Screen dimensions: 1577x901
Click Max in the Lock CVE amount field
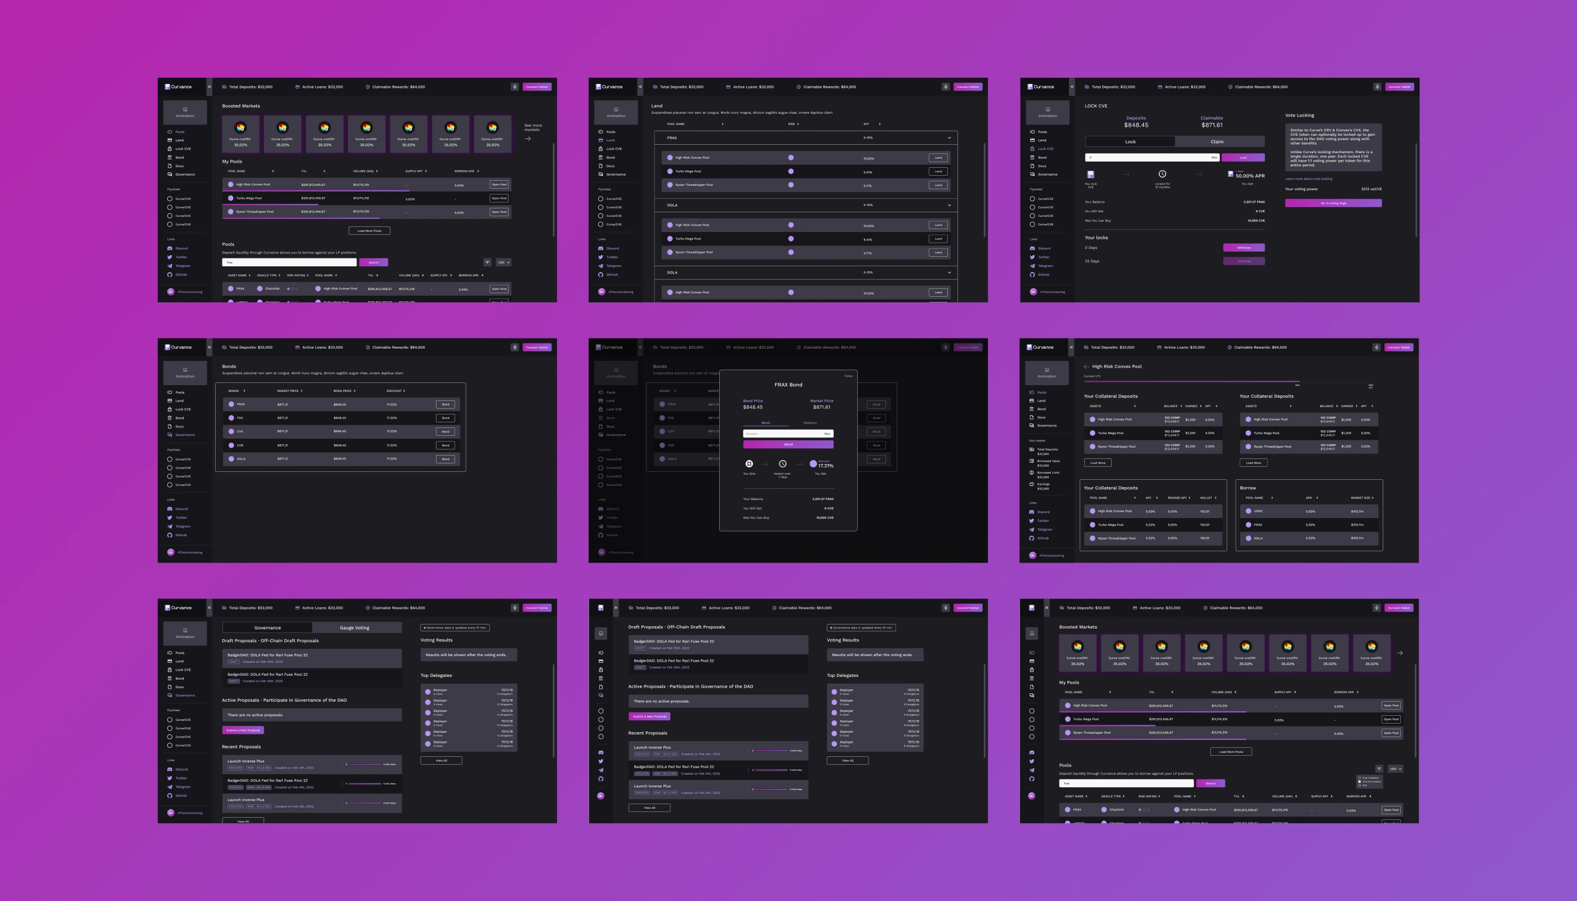pos(1214,158)
